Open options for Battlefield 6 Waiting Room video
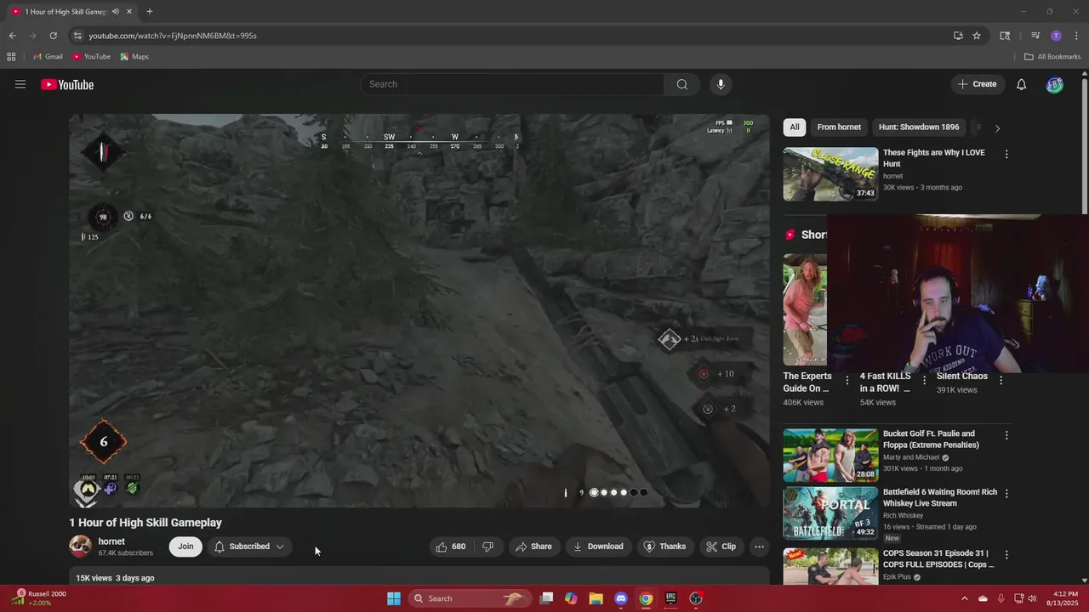The image size is (1089, 612). [1006, 493]
